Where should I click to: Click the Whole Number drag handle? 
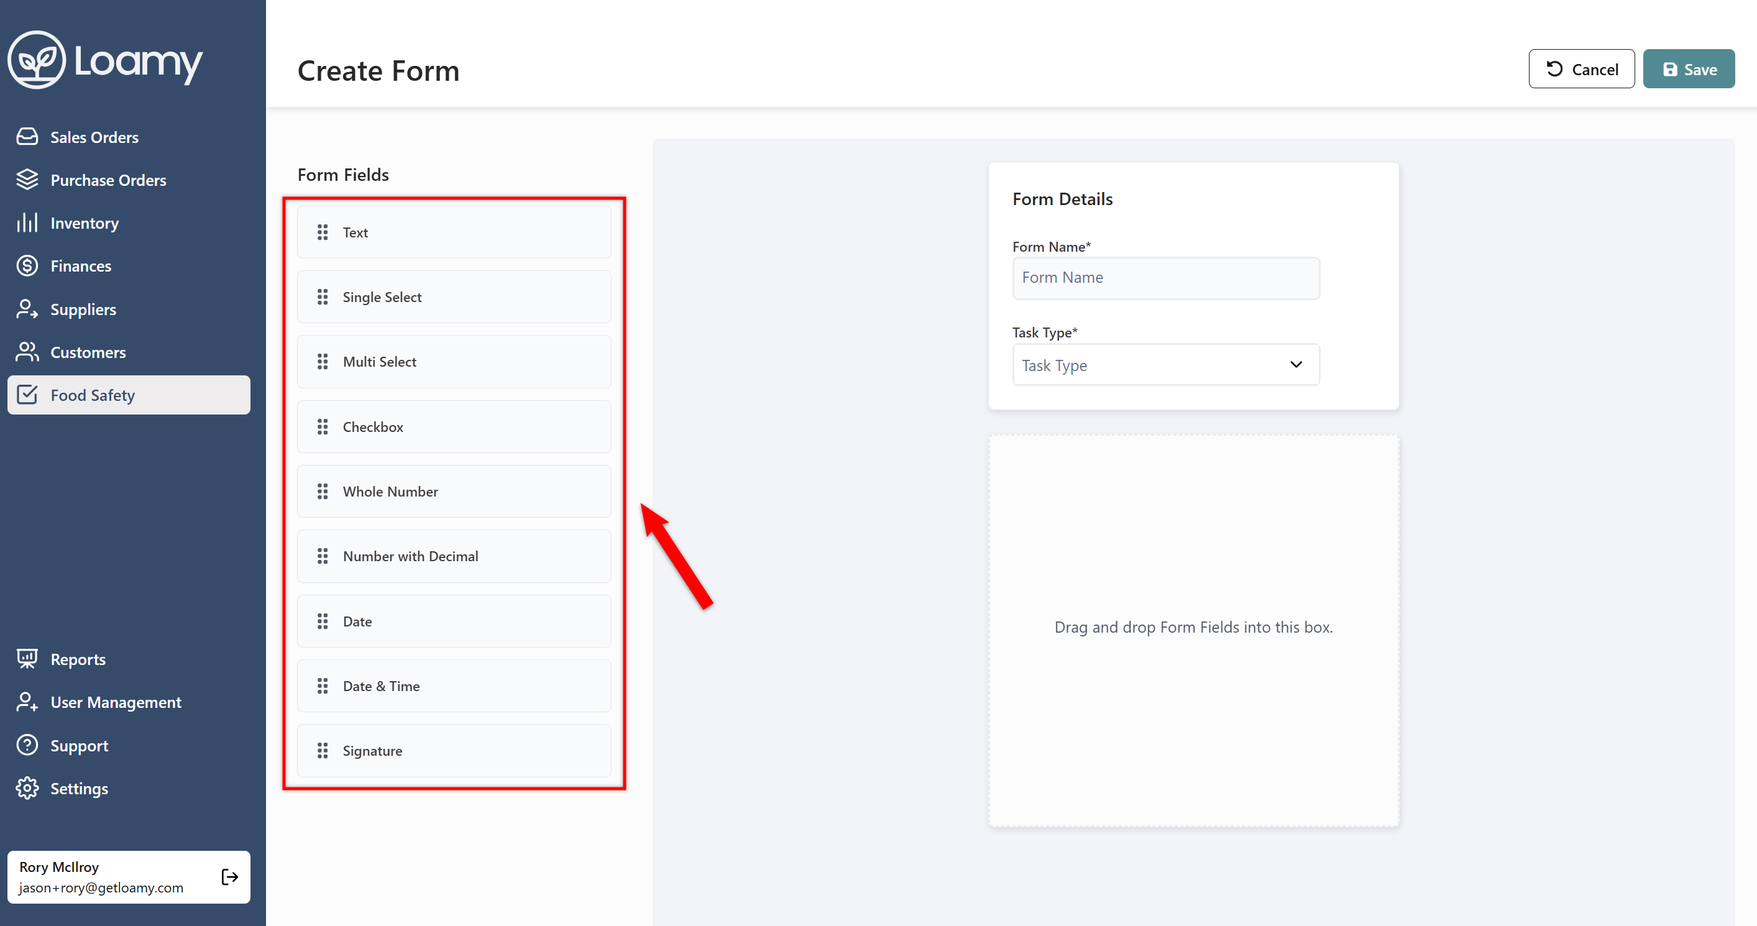[x=323, y=492]
